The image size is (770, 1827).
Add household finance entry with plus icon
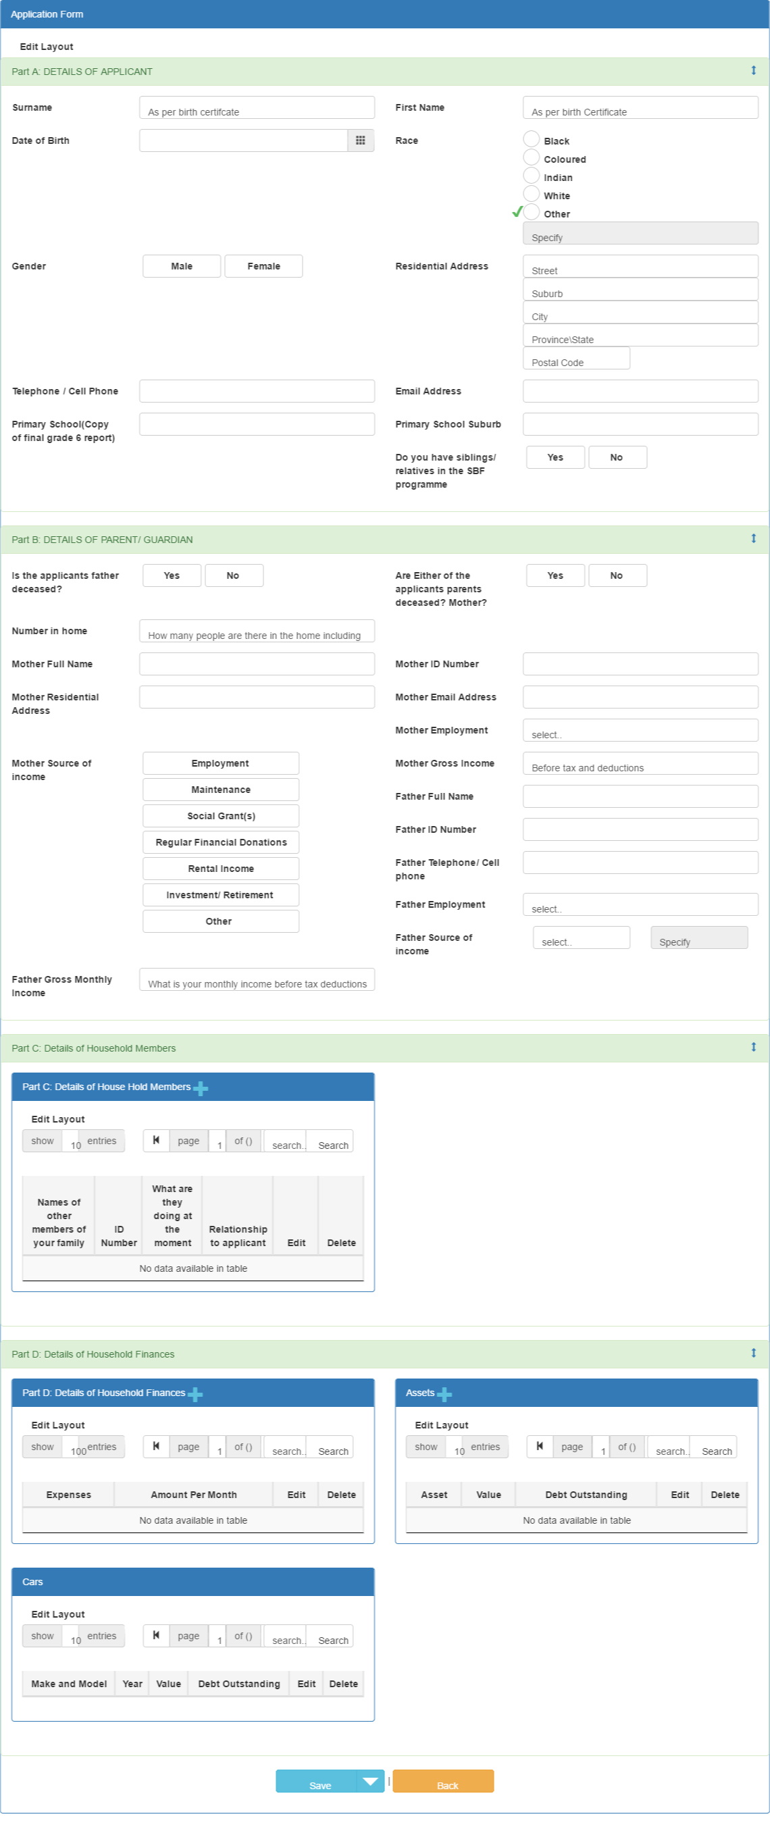(x=196, y=1394)
